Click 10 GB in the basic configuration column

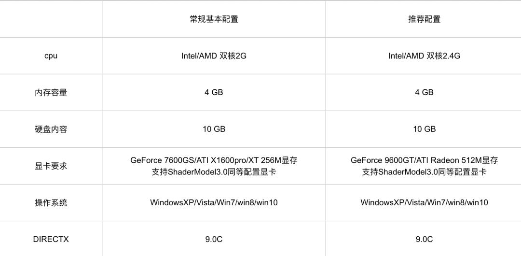tap(214, 129)
